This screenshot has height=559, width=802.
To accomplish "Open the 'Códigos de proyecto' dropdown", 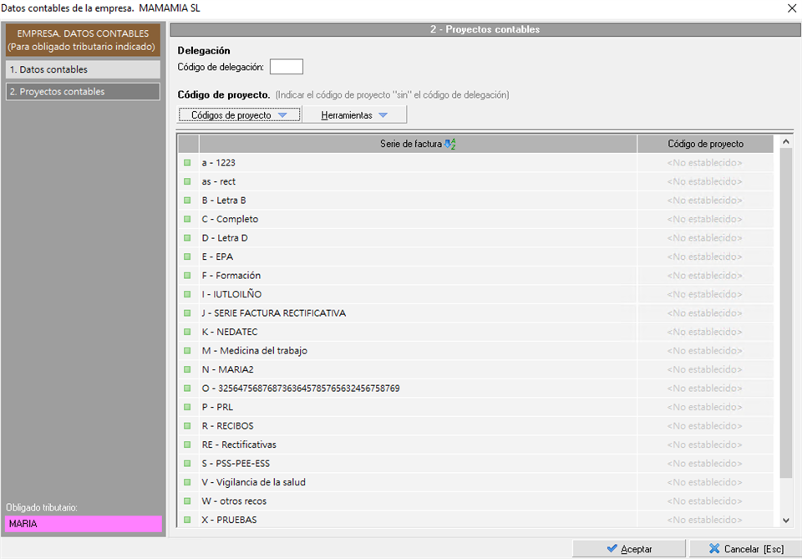I will [x=240, y=115].
